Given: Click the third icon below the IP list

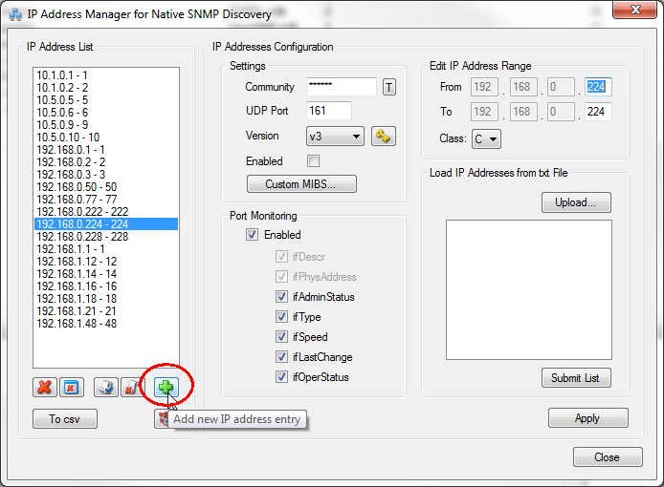Looking at the screenshot, I should tap(105, 387).
